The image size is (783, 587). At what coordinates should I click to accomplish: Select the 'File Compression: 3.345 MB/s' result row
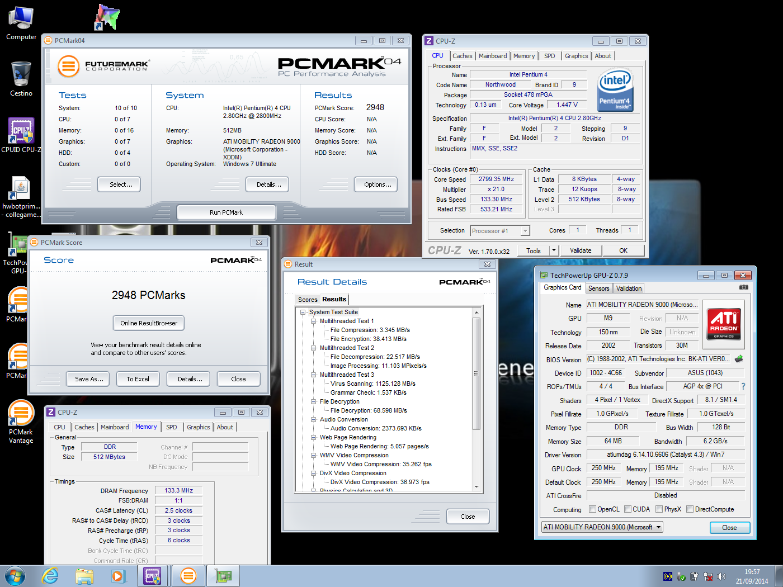370,330
